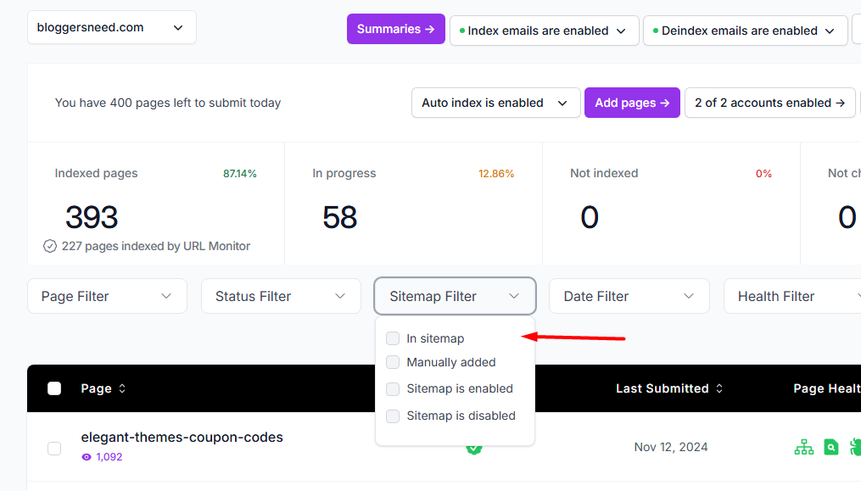The height and width of the screenshot is (491, 861).
Task: Click the green indexed status checkmark icon
Action: (474, 449)
